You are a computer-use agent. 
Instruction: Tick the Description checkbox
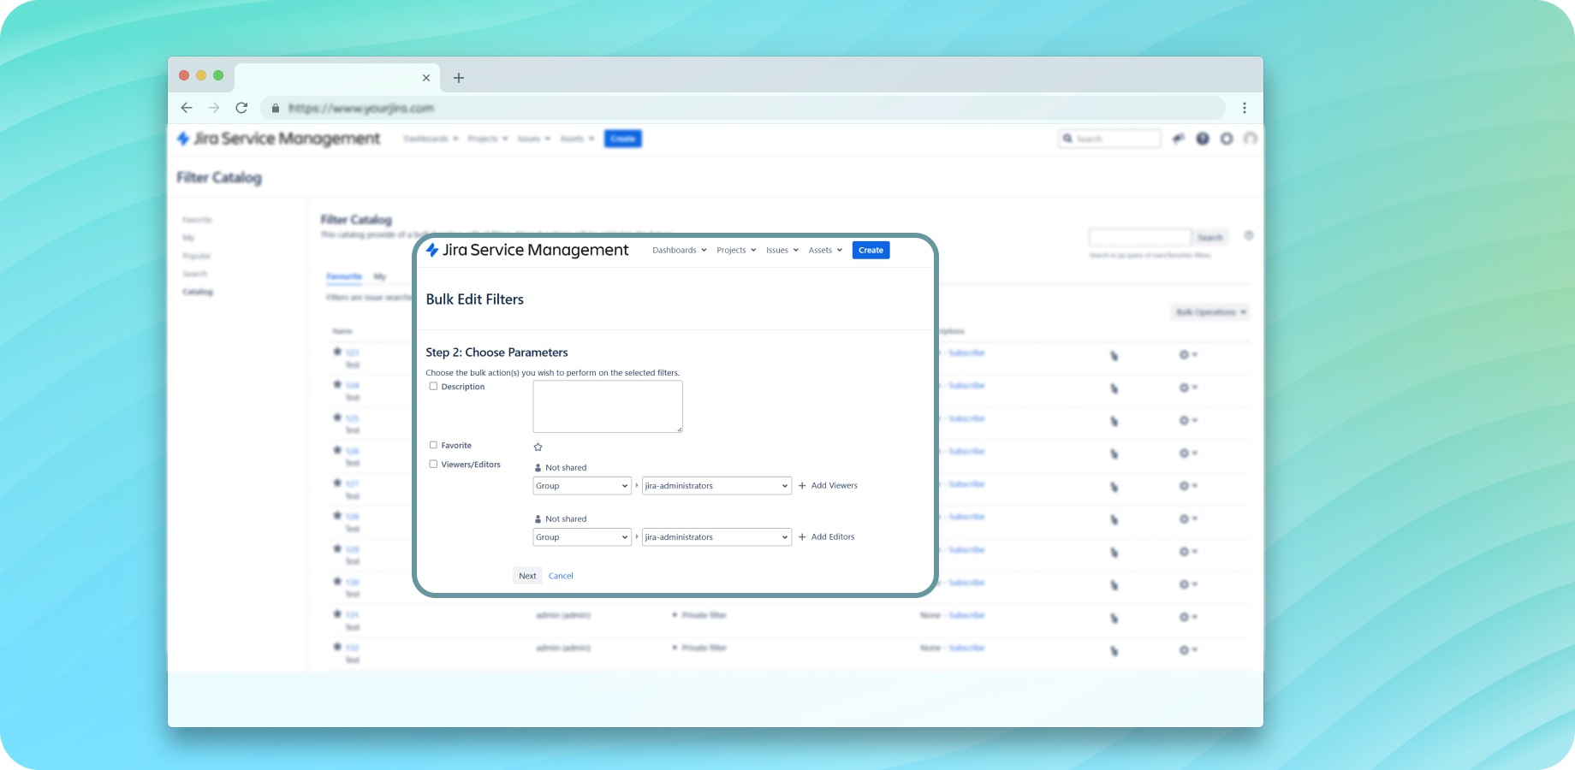pos(433,387)
